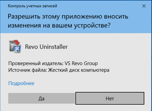Click the blue R emblem on the bin icon
Viewport: 152px width, 111px height.
click(x=17, y=49)
